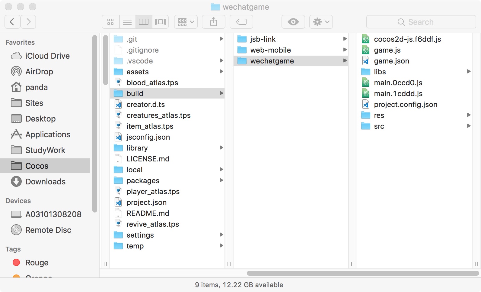Image resolution: width=481 pixels, height=292 pixels.
Task: Select the jsconfig.json file
Action: click(167, 137)
